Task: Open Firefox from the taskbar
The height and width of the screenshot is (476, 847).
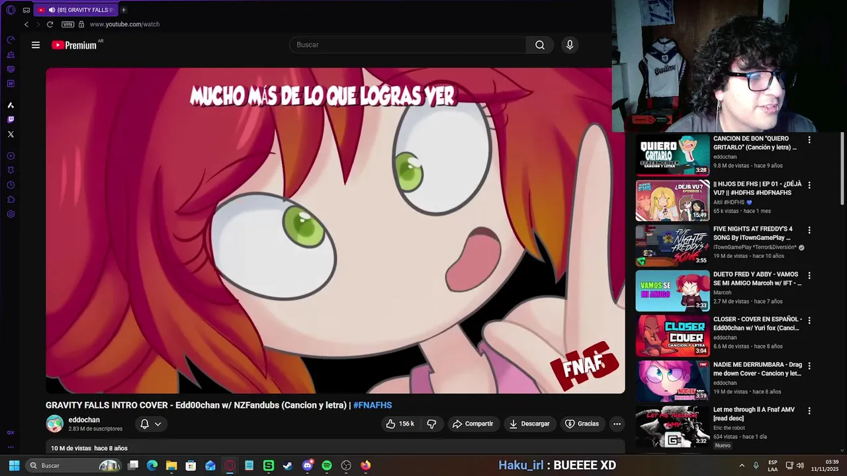Action: coord(366,465)
